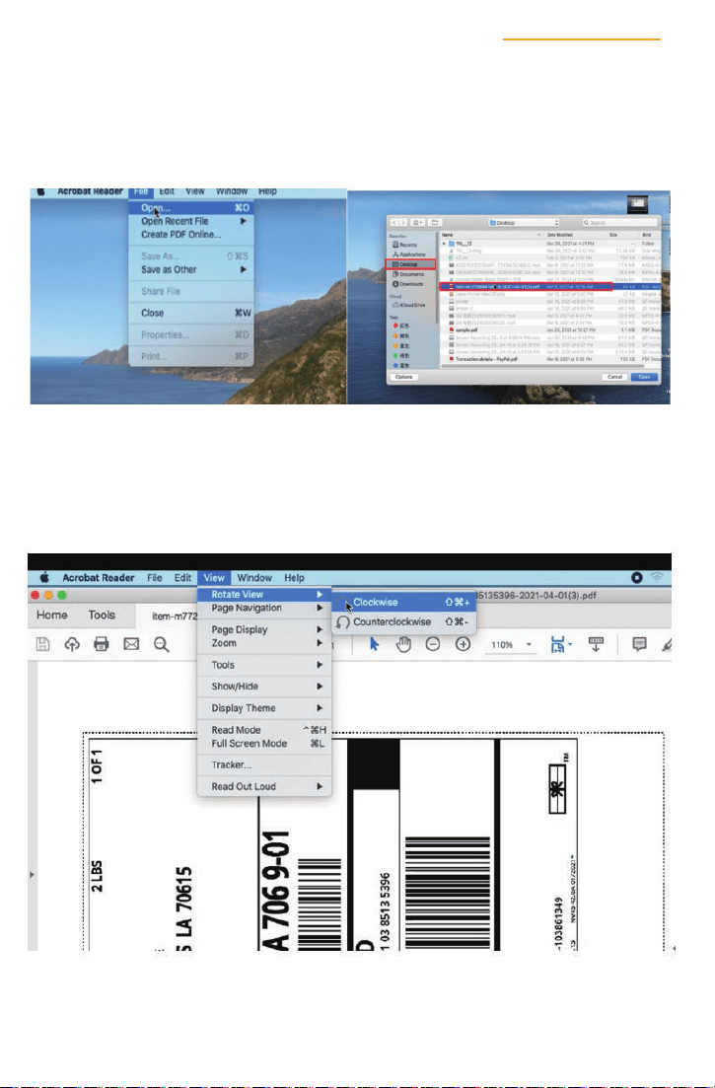Expand the Display Theme submenu
The width and height of the screenshot is (715, 1088).
[x=264, y=708]
